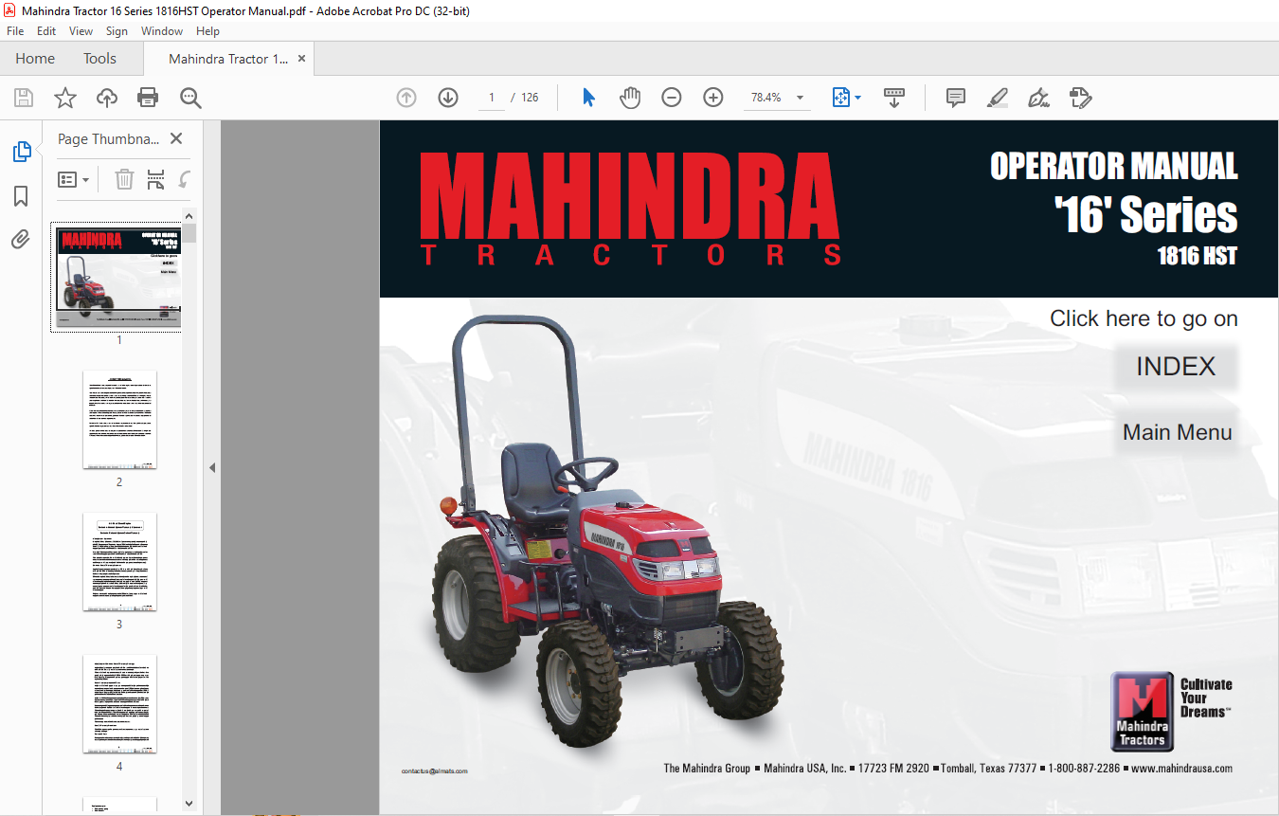Delete selected page with trash icon
Viewport: 1279px width, 816px height.
point(124,179)
